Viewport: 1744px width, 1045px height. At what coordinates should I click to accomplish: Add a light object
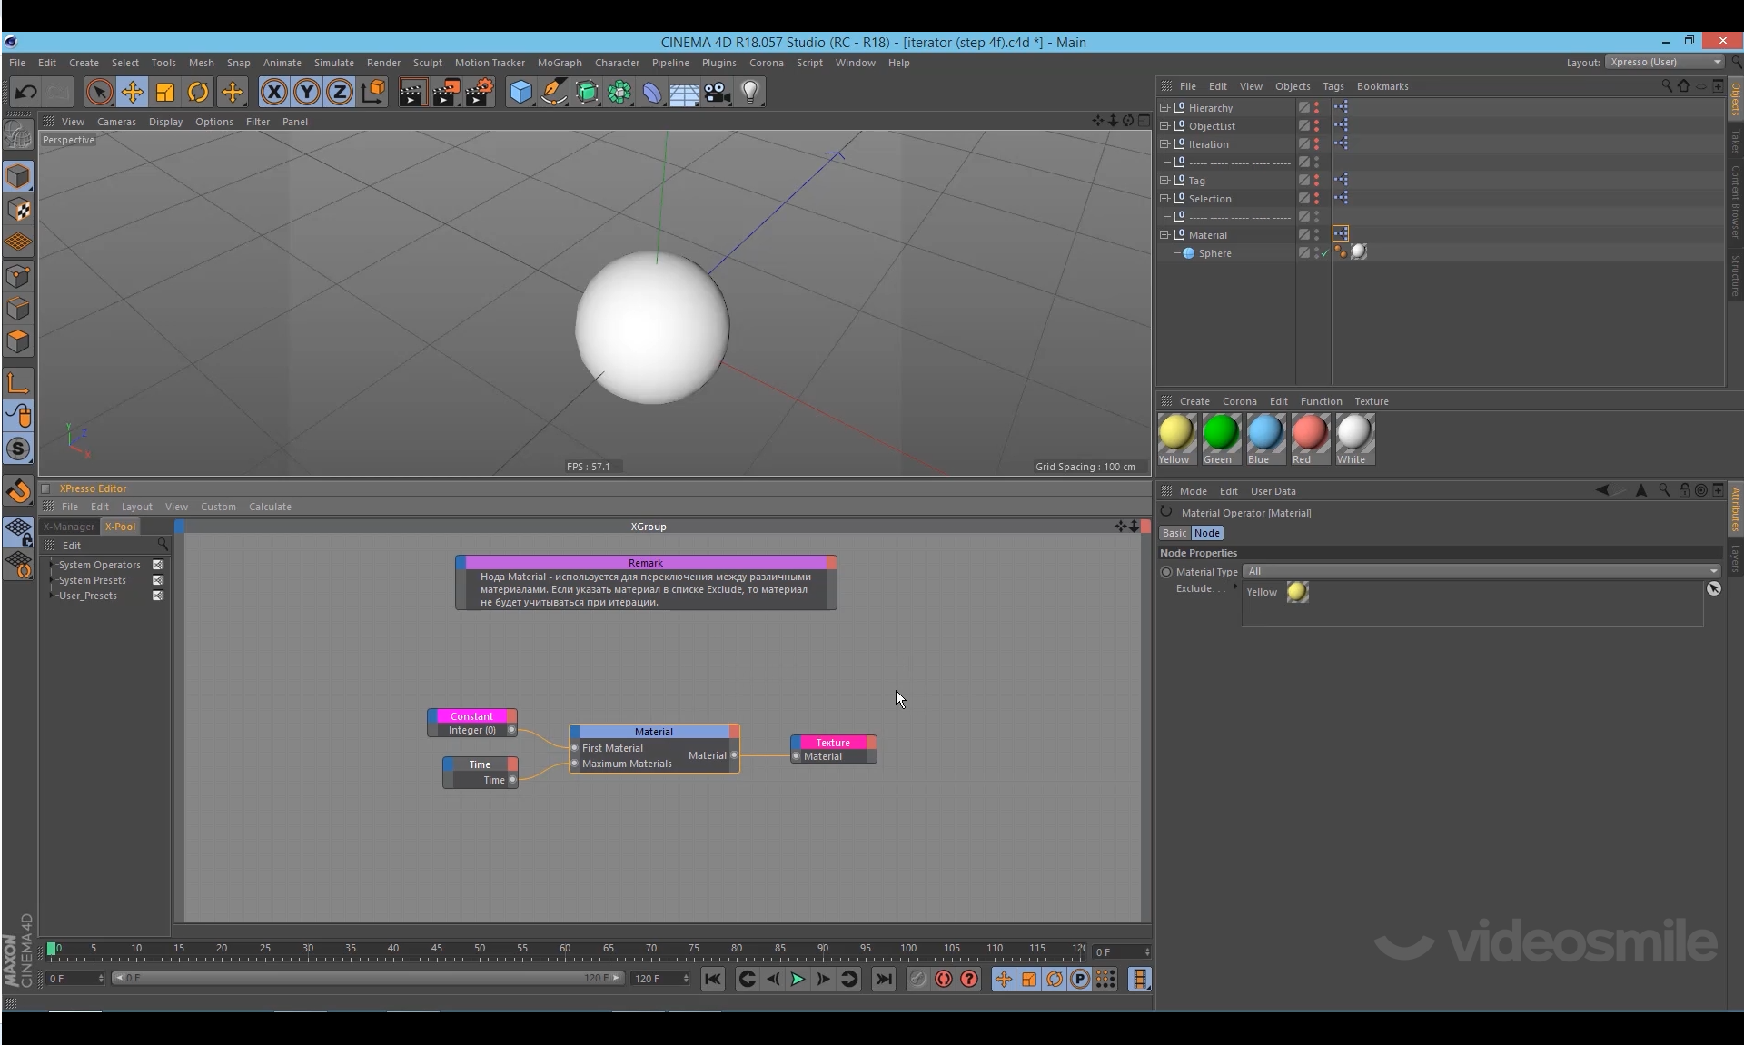(750, 92)
